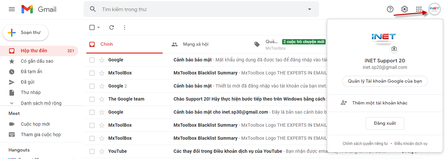Click Quản lý Tài khoản Google của bạn
Viewport: 445px width, 159px height.
[x=385, y=81]
